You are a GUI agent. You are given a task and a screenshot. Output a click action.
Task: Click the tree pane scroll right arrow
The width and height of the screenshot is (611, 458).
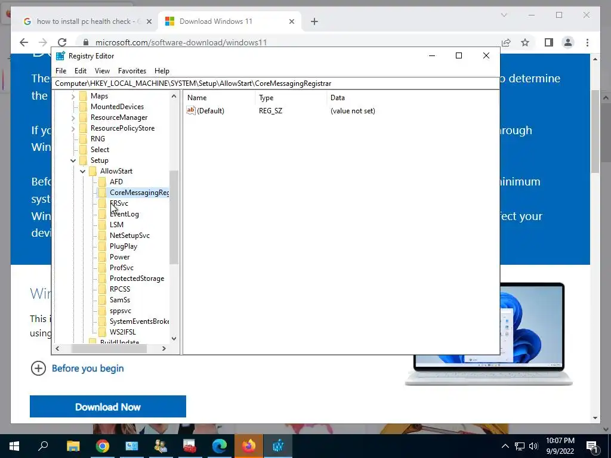tap(164, 348)
